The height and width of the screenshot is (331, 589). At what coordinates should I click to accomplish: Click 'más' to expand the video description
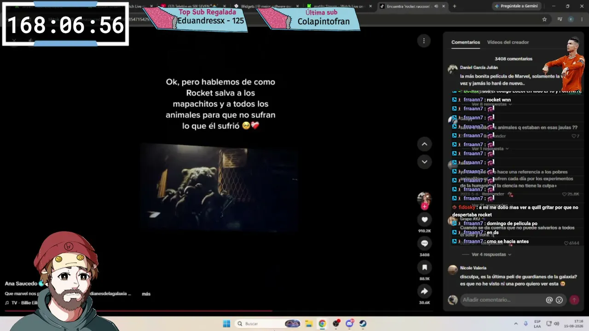point(146,294)
